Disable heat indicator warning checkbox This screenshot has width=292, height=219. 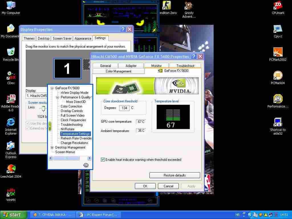103,160
